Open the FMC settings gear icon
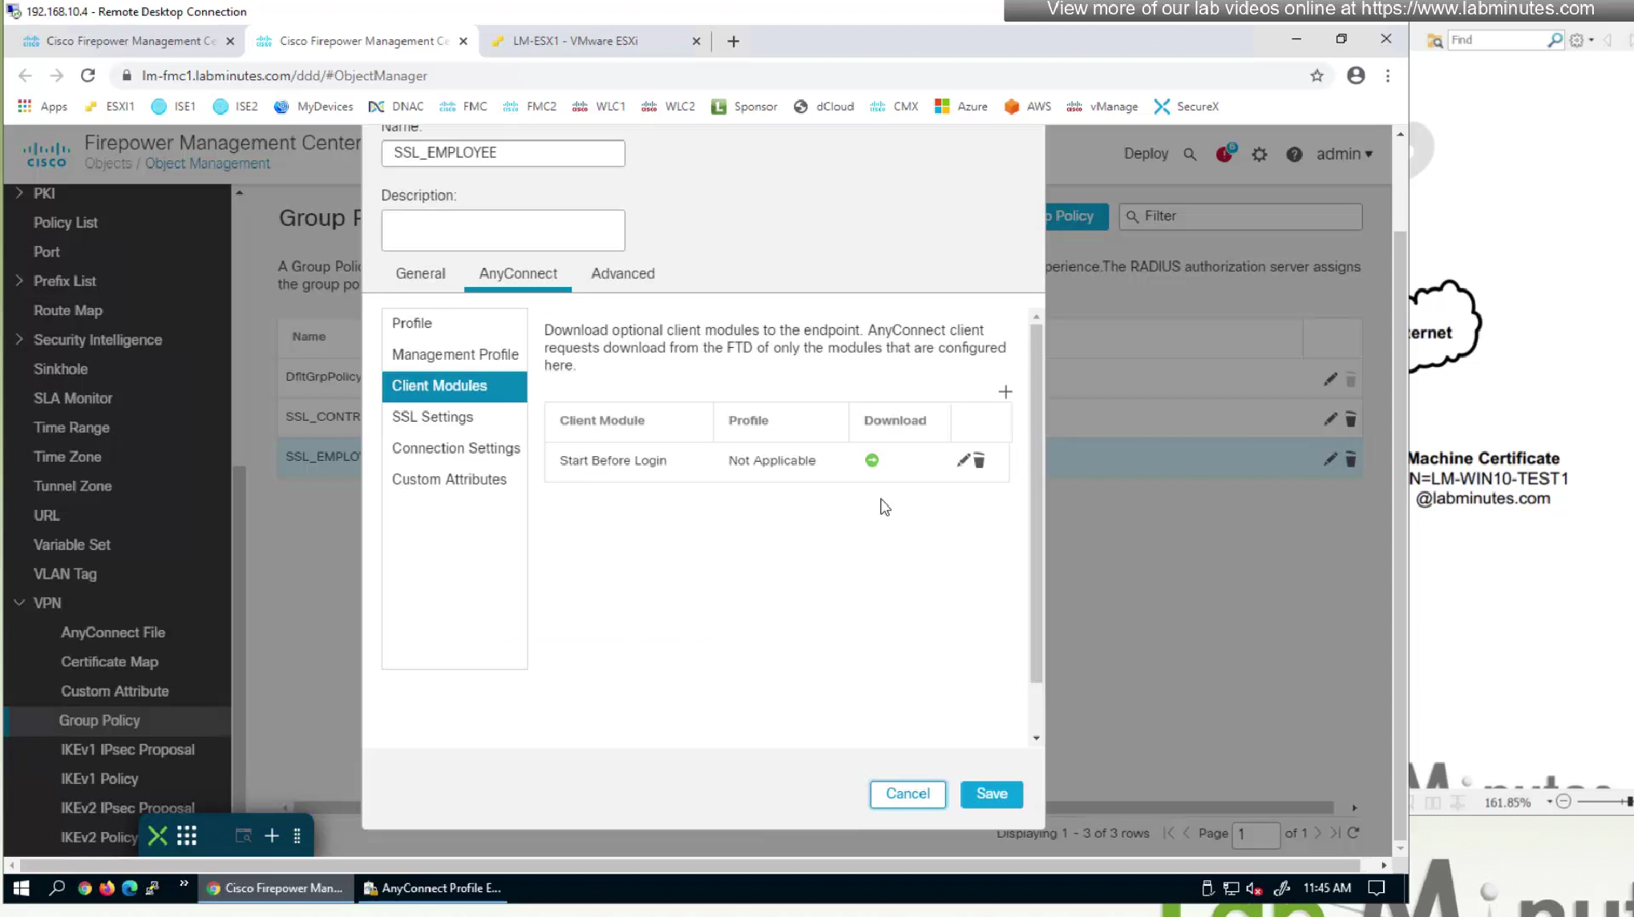The image size is (1634, 917). pyautogui.click(x=1260, y=155)
